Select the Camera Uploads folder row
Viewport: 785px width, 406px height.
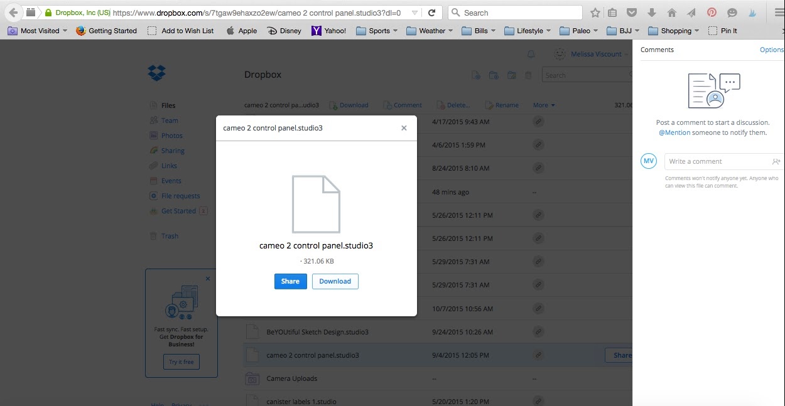[x=438, y=378]
